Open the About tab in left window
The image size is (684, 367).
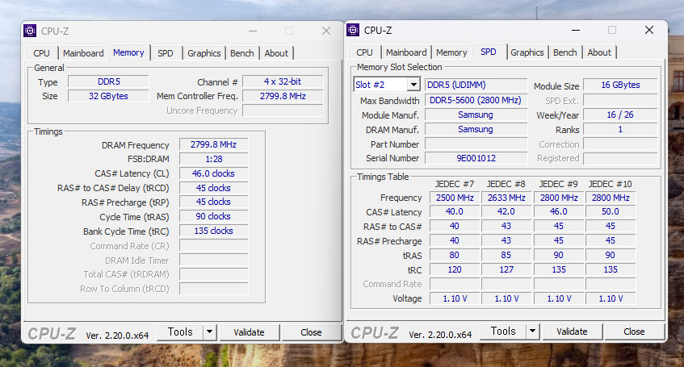click(276, 53)
